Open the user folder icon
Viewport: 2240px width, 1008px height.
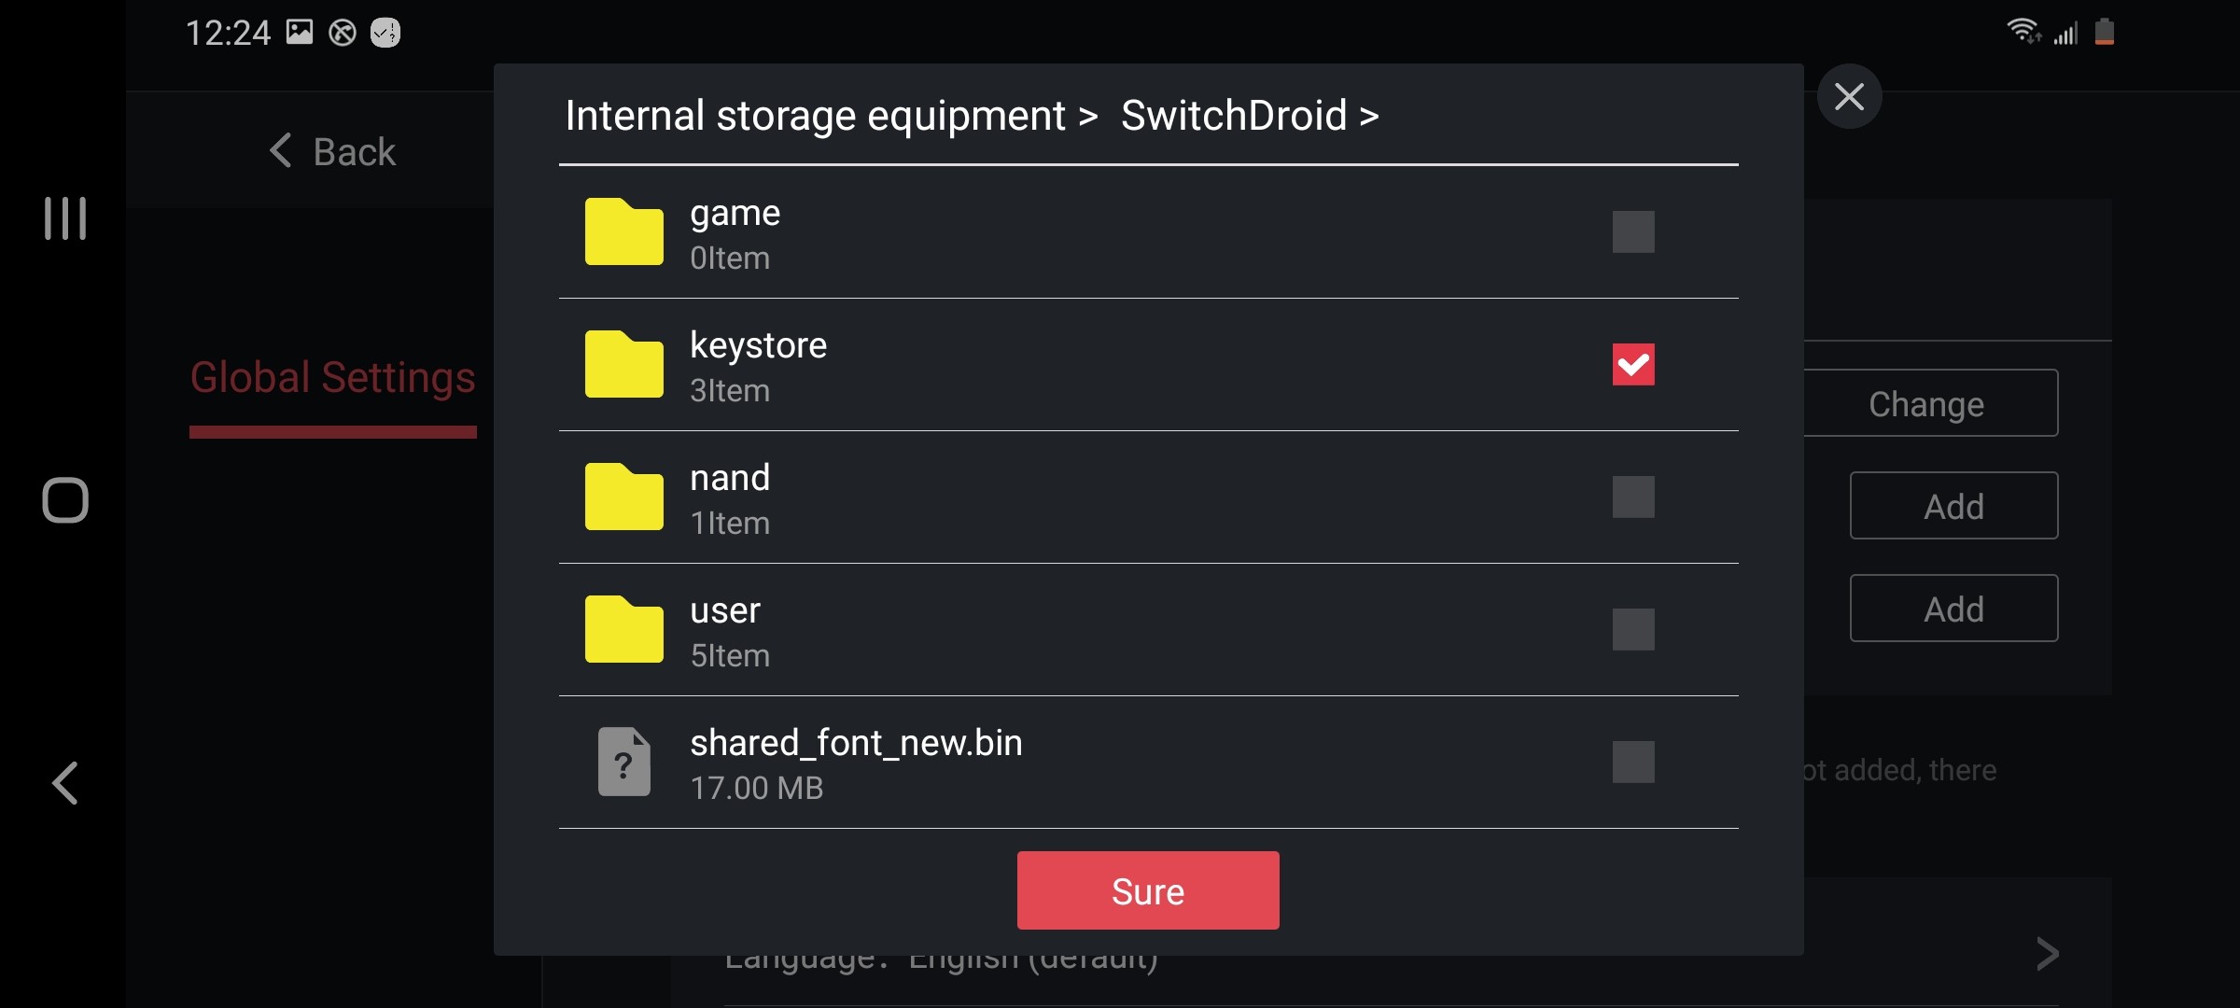point(623,629)
